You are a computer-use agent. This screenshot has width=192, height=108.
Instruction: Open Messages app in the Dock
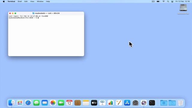[36, 103]
